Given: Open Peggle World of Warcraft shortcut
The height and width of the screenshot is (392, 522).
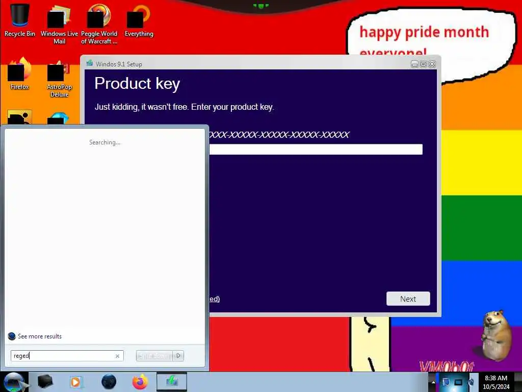Looking at the screenshot, I should (99, 24).
